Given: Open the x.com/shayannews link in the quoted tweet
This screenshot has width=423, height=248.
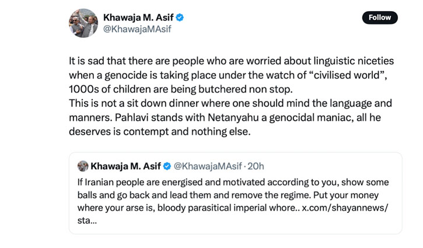Looking at the screenshot, I should coord(345,209).
